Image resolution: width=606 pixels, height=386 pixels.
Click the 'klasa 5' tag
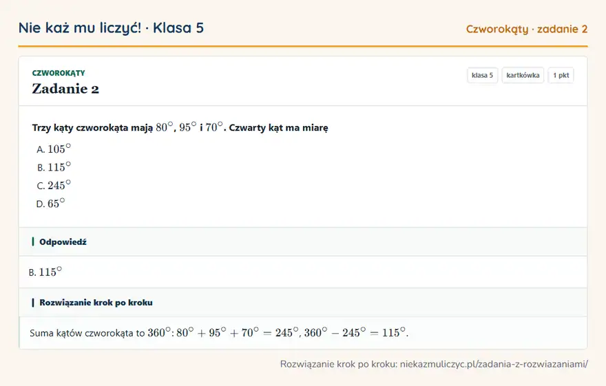(482, 75)
